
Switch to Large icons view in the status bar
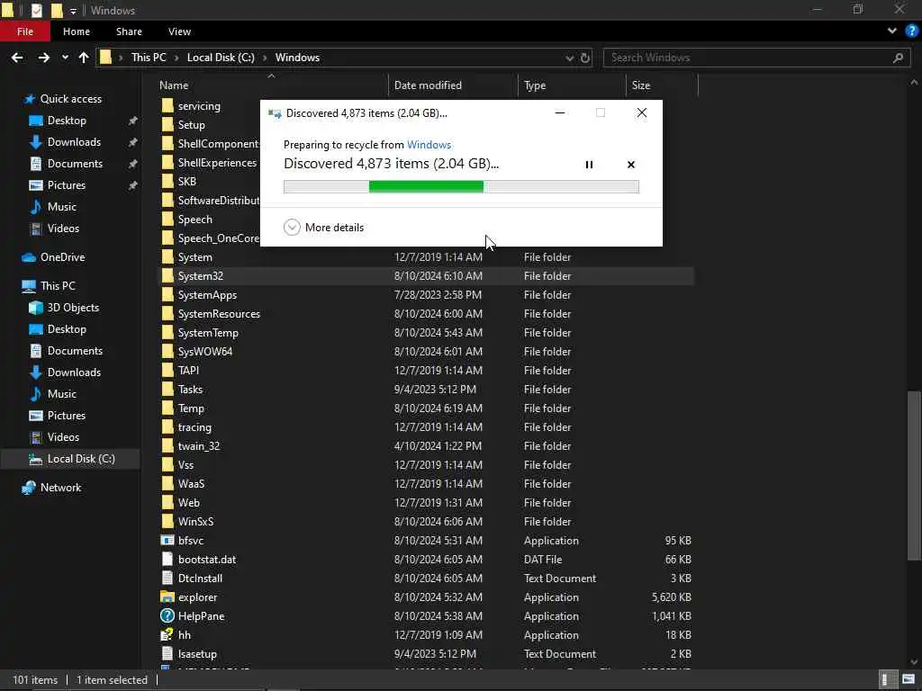(x=908, y=680)
